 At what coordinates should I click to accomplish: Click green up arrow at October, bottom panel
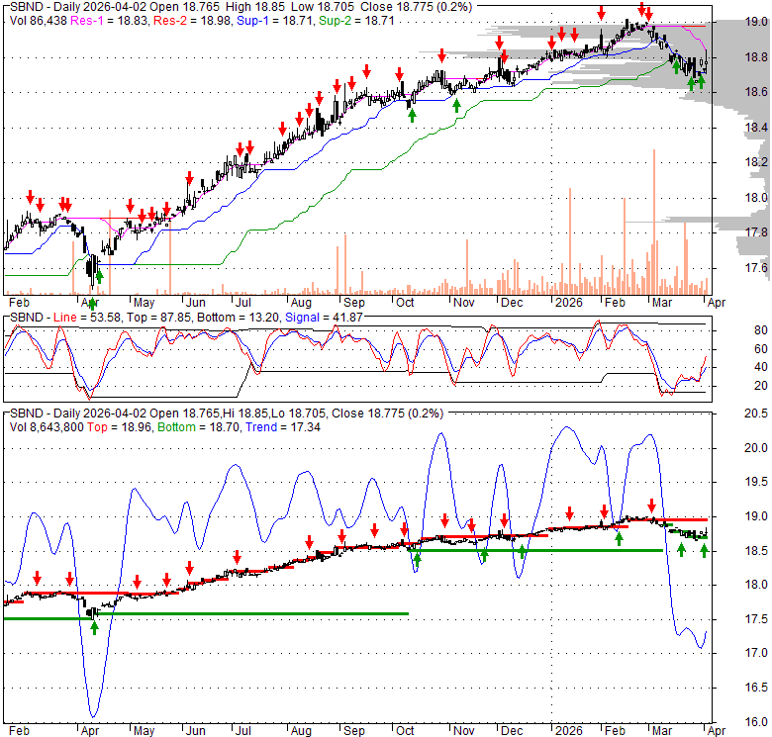417,561
